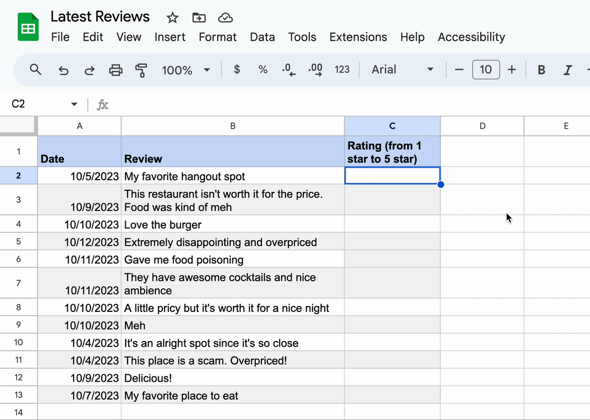Open the Arial font dropdown
Screen dimensions: 590x420
pos(402,69)
